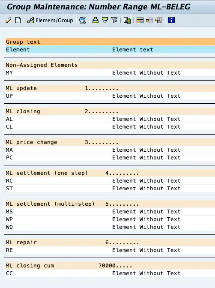The height and width of the screenshot is (288, 215).
Task: Click the unassigned MY element
Action: click(9, 73)
